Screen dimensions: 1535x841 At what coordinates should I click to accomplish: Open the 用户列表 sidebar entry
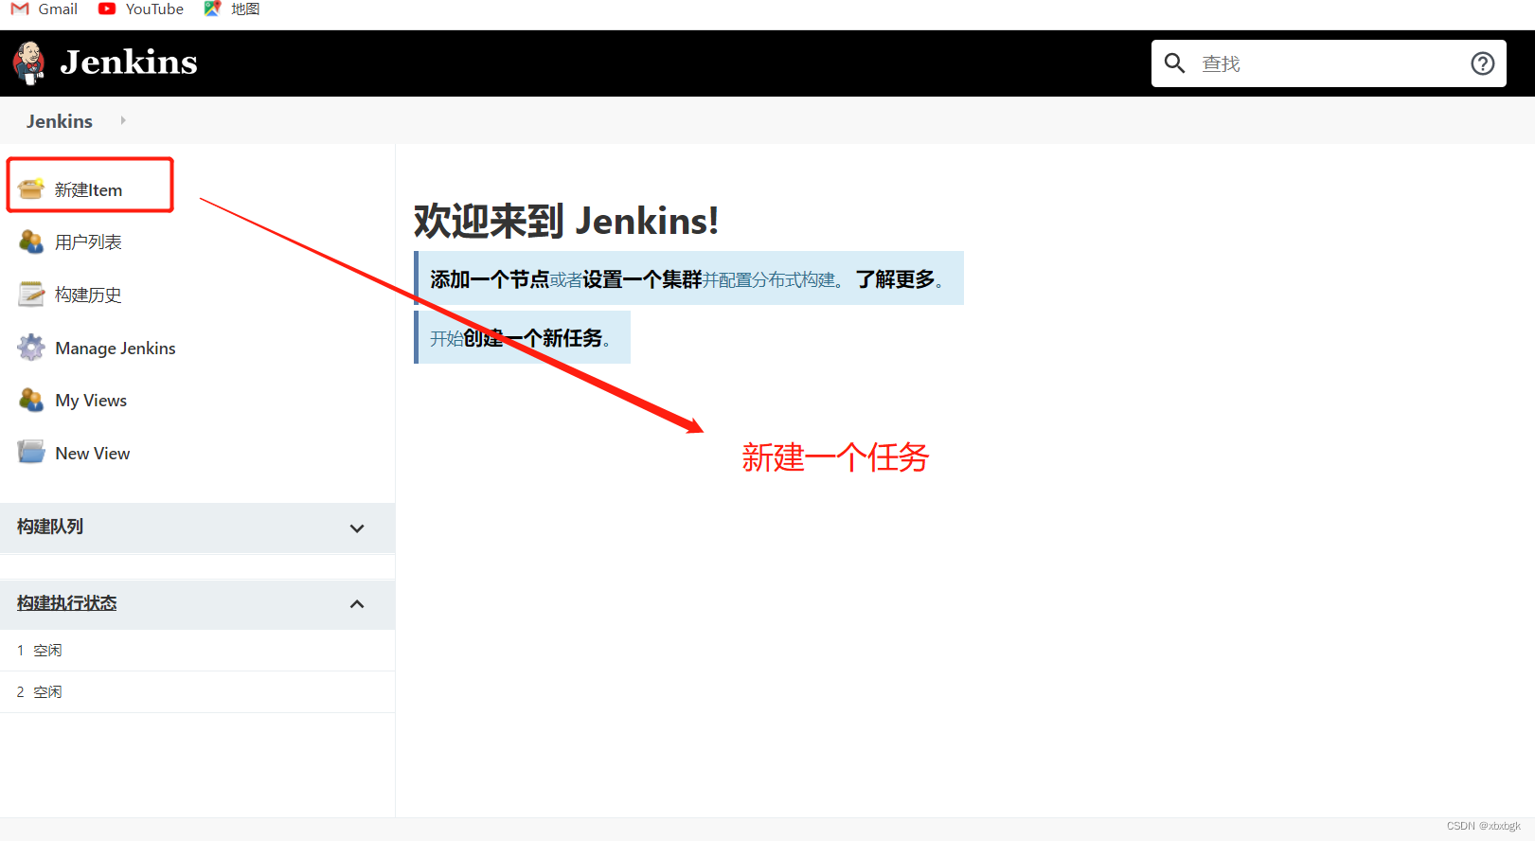point(88,242)
